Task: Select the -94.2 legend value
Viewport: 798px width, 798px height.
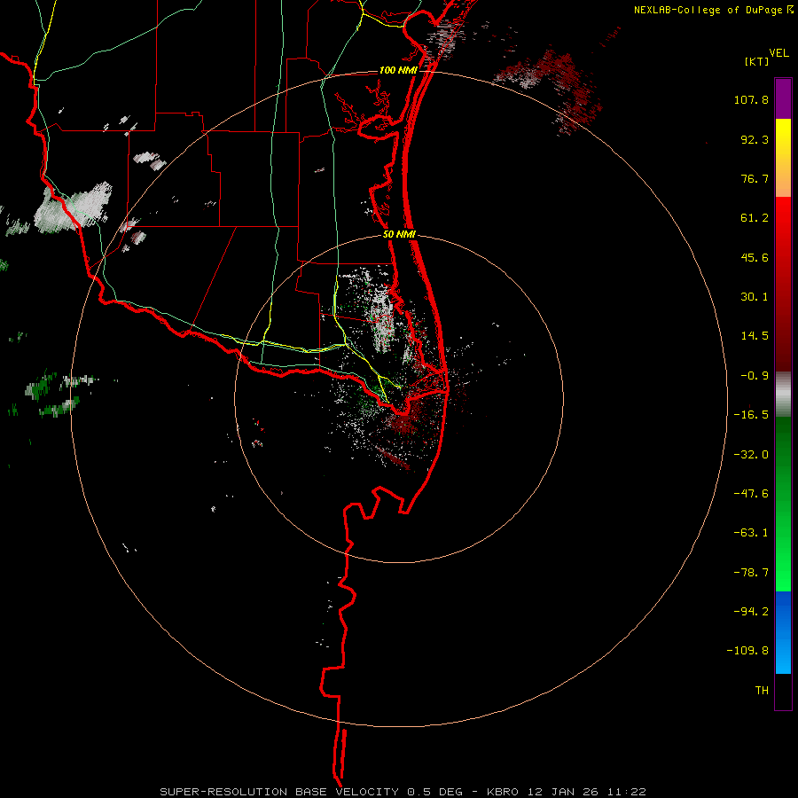Action: [751, 611]
